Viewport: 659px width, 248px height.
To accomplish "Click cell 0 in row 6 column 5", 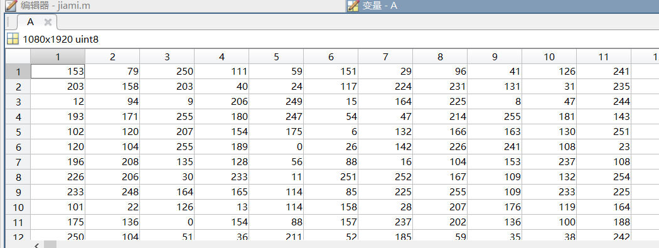I will pos(277,147).
